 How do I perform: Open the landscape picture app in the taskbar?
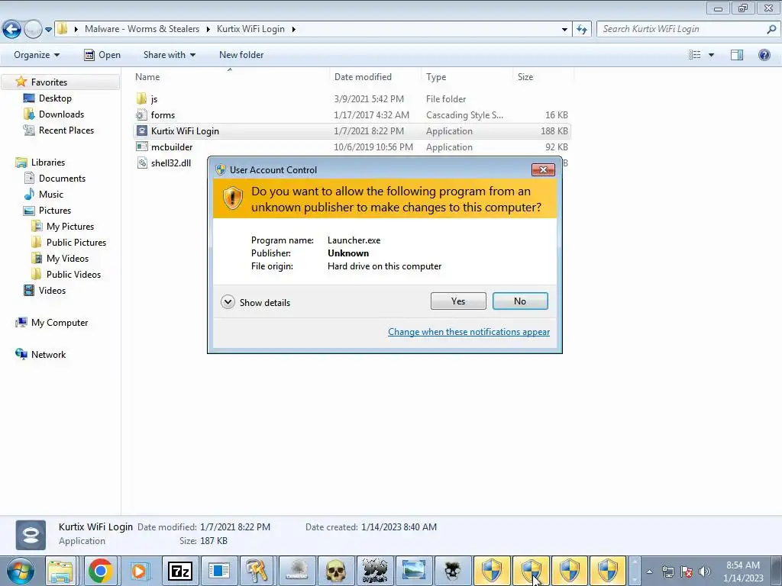pyautogui.click(x=413, y=571)
